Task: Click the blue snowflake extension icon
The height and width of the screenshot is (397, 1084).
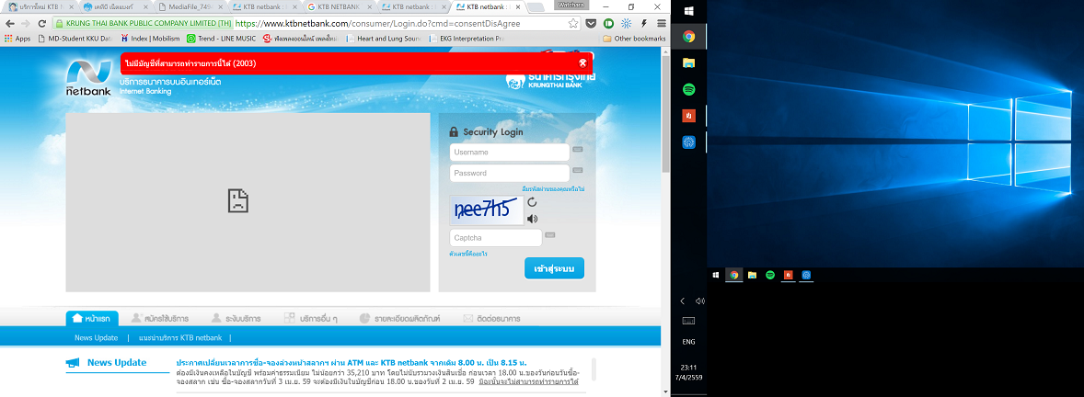Action: (627, 23)
